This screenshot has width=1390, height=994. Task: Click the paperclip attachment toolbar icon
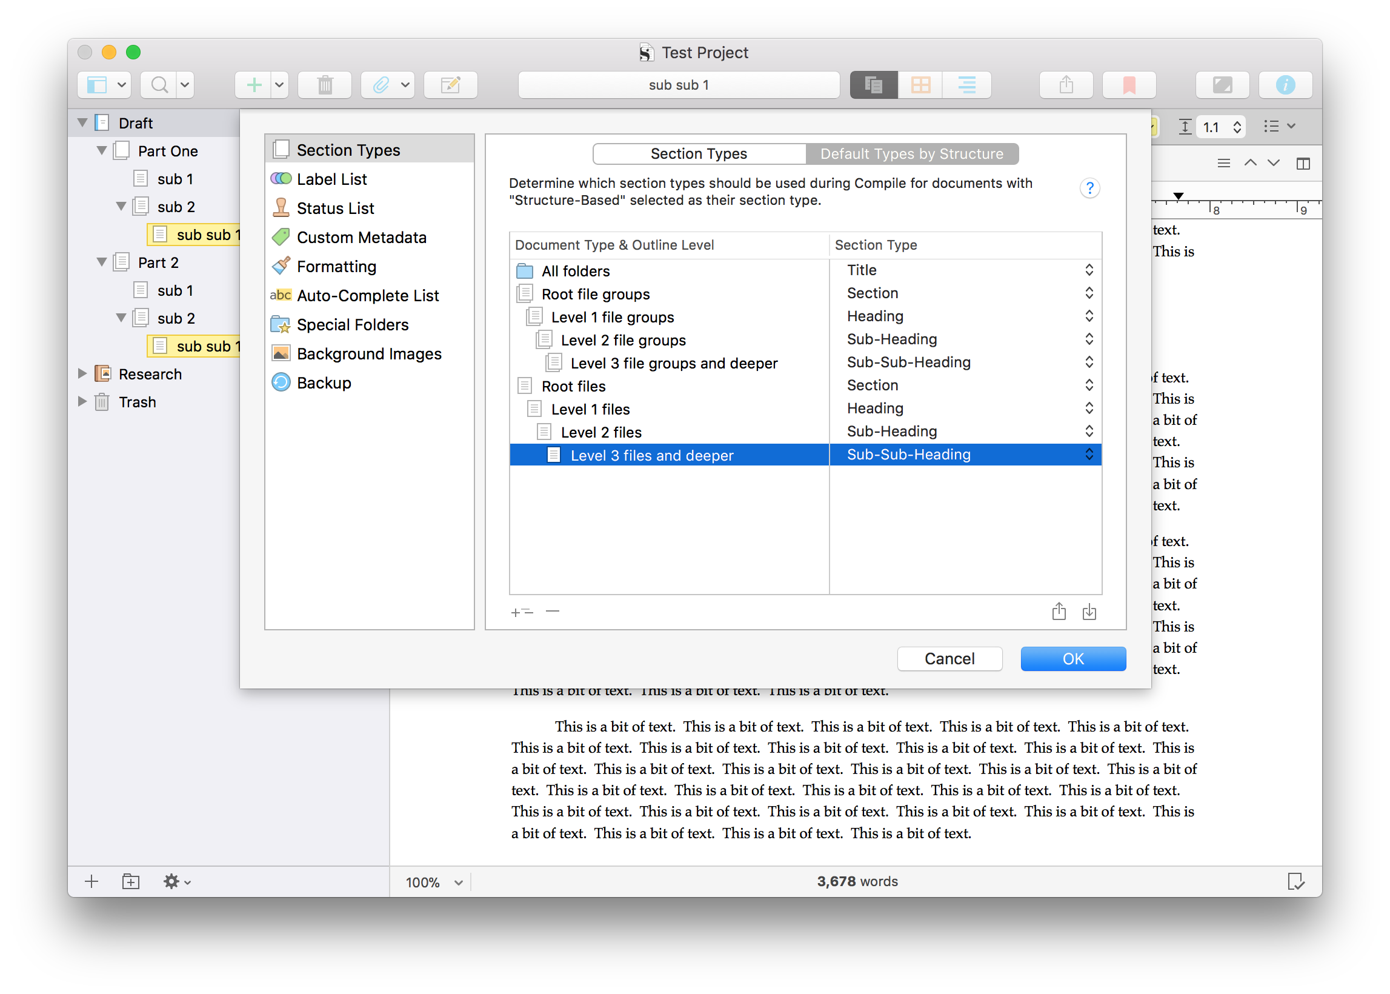[x=381, y=84]
